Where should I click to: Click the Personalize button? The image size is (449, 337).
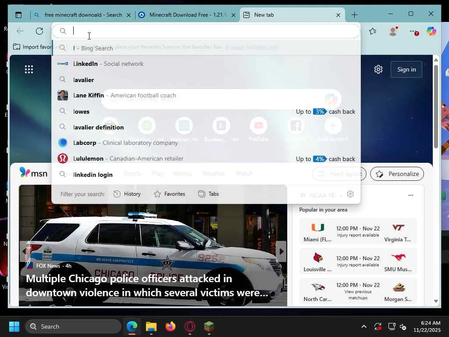(x=397, y=174)
